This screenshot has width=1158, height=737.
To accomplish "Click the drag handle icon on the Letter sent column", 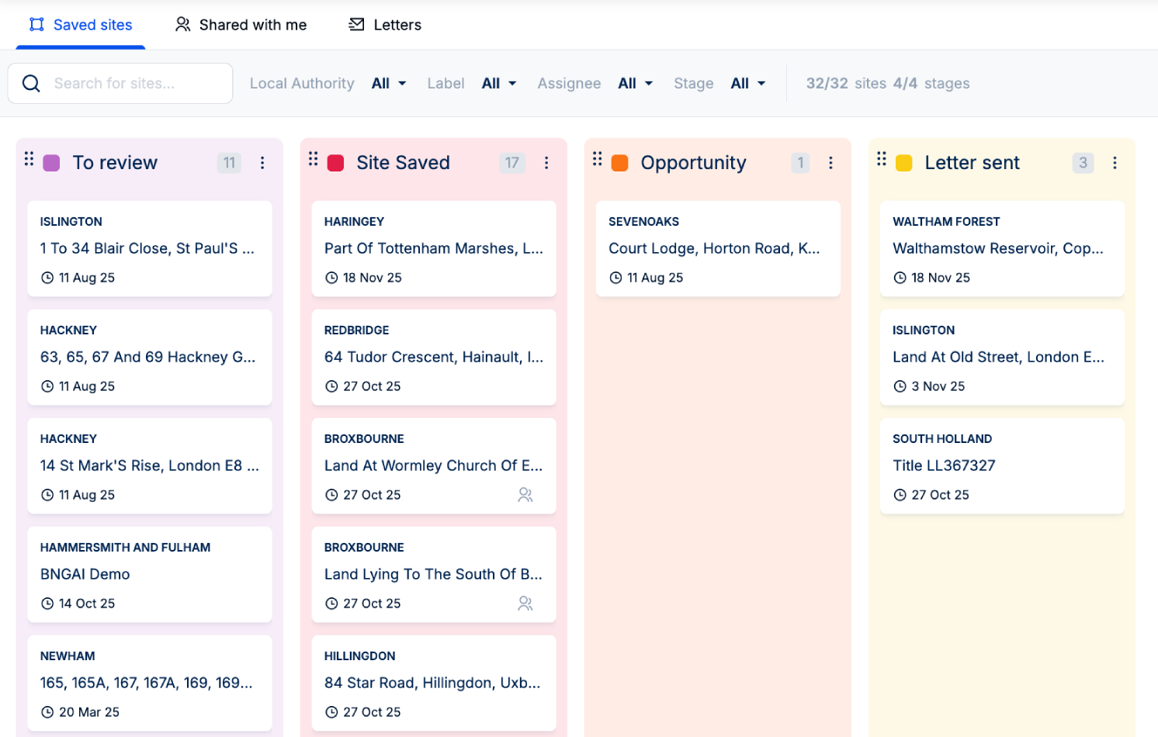I will click(x=881, y=162).
